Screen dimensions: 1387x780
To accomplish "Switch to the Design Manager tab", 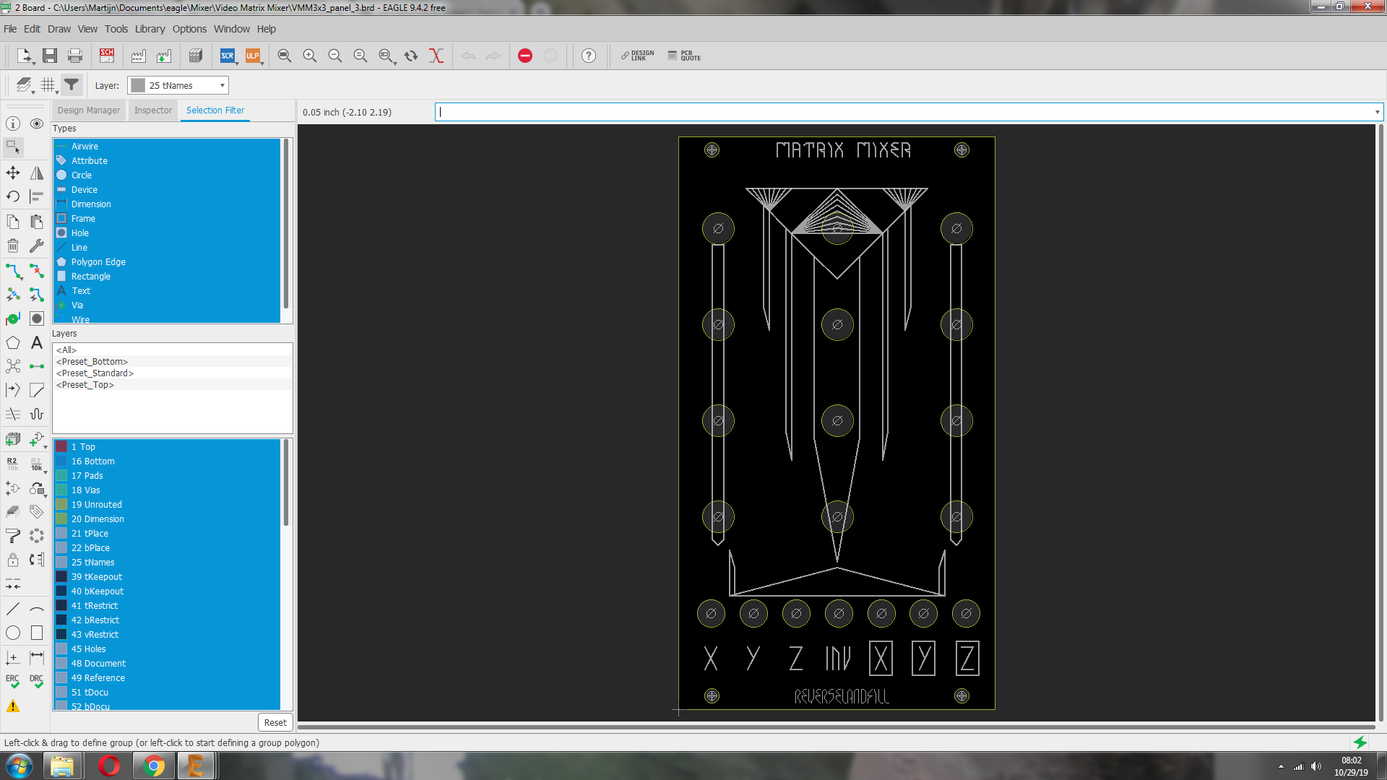I will pyautogui.click(x=89, y=110).
